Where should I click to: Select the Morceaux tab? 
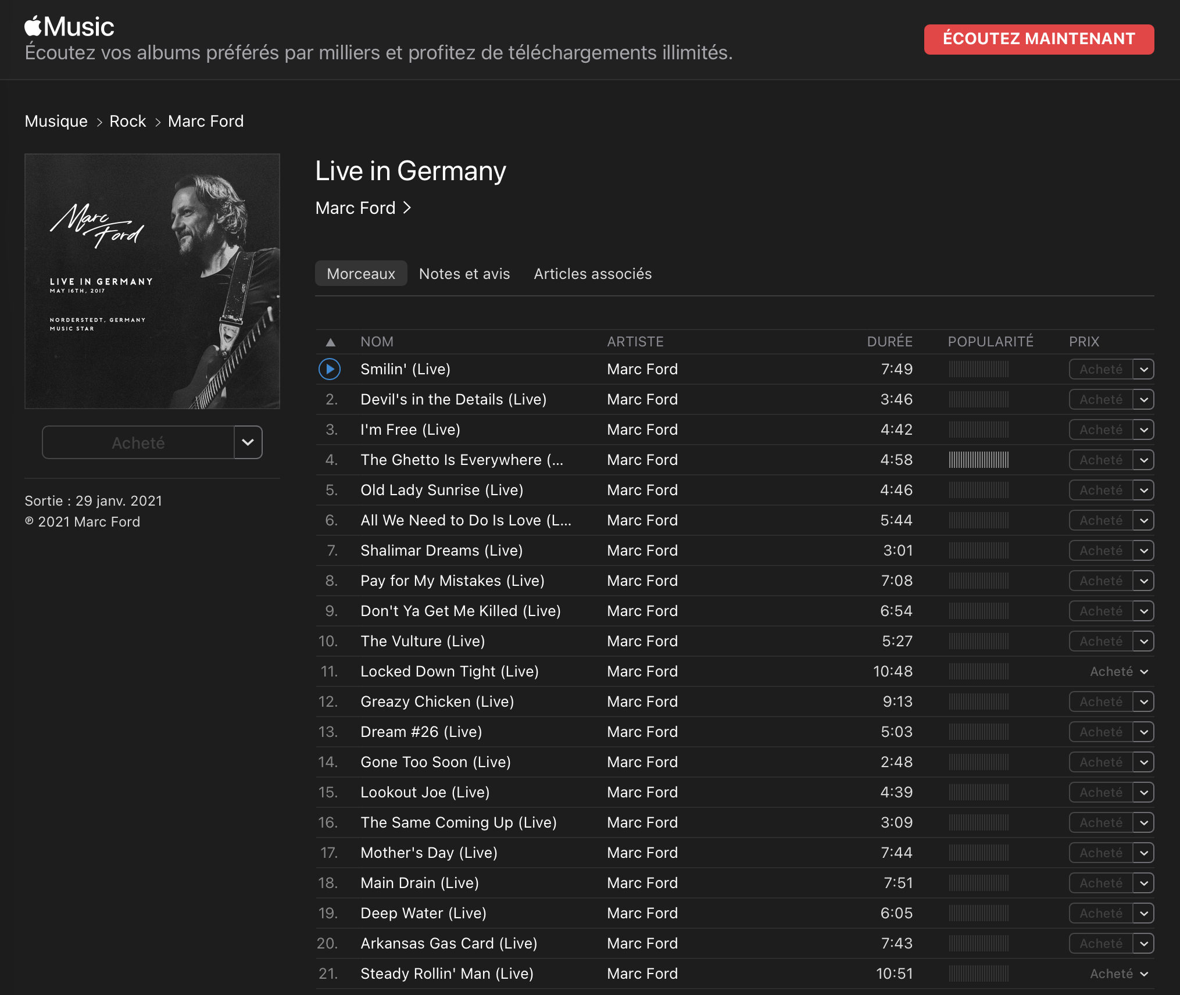tap(361, 273)
